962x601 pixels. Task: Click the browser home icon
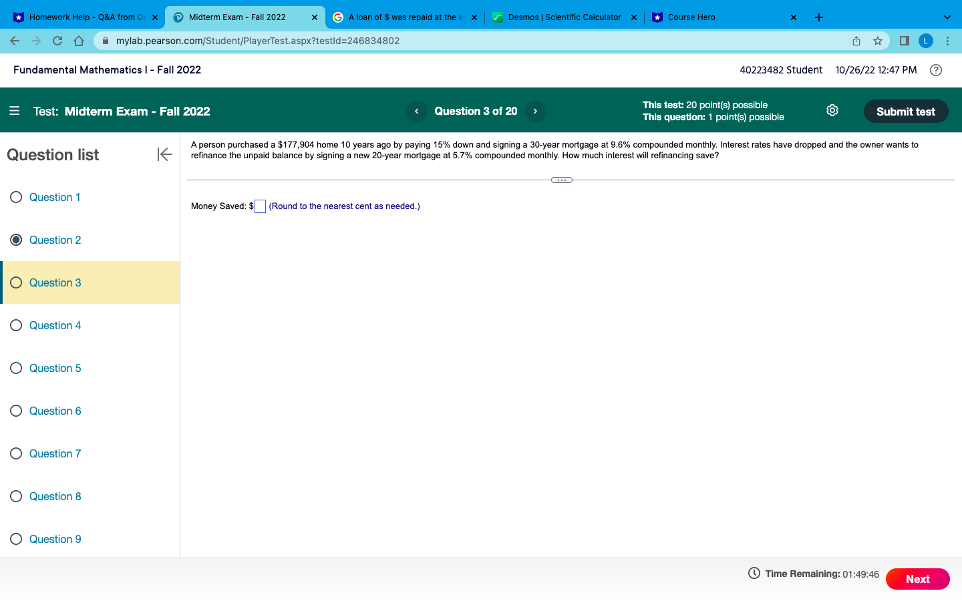click(79, 41)
